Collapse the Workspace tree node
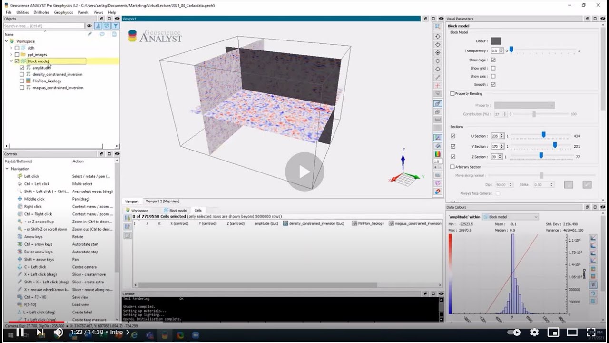Viewport: 609px width, 343px height. pos(7,41)
